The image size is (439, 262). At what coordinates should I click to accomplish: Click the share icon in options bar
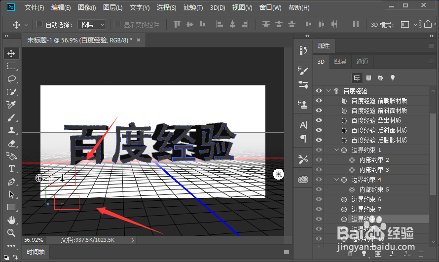point(428,24)
